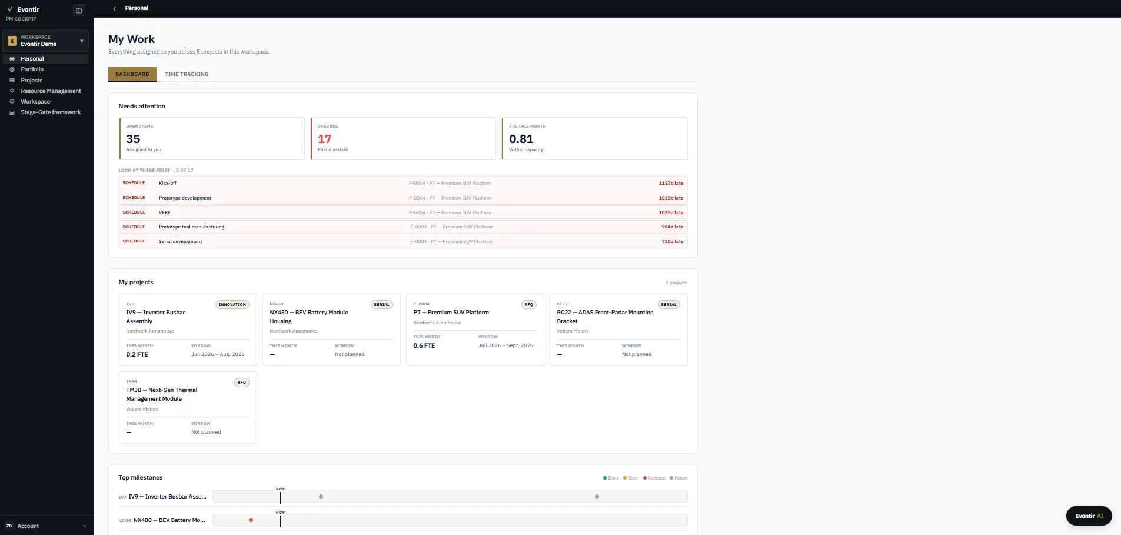
Task: Click the "0.6 FTE" value on P7 card
Action: 424,346
